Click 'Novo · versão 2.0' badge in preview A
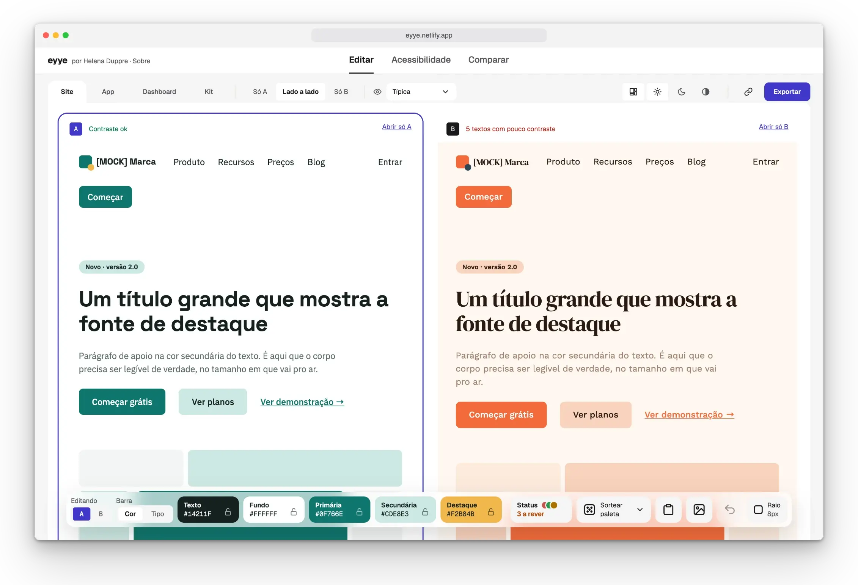 tap(112, 267)
